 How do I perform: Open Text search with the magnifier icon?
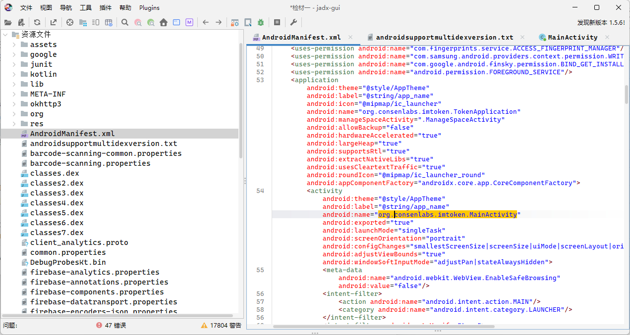click(x=125, y=22)
